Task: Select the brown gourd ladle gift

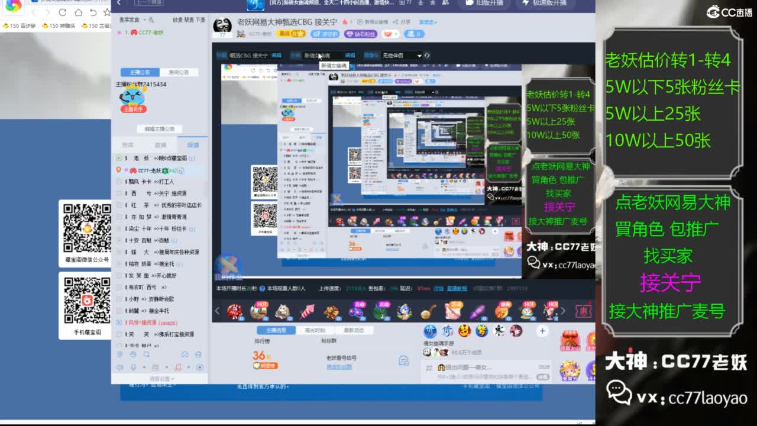Action: point(429,311)
